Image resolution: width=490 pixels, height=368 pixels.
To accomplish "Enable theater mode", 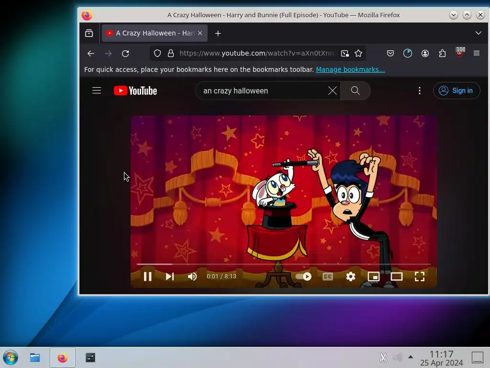I will tap(397, 276).
